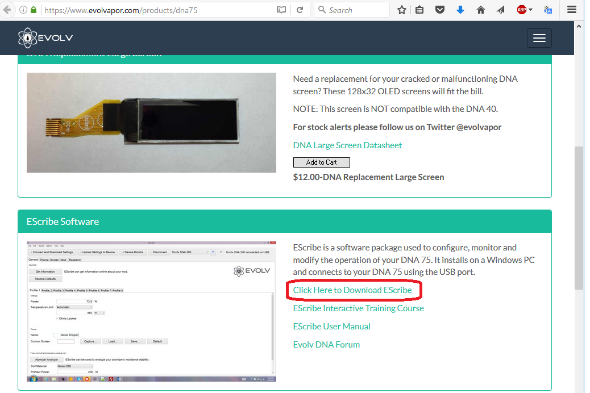The height and width of the screenshot is (393, 590).
Task: Show site information via the padlock icon
Action: 34,10
